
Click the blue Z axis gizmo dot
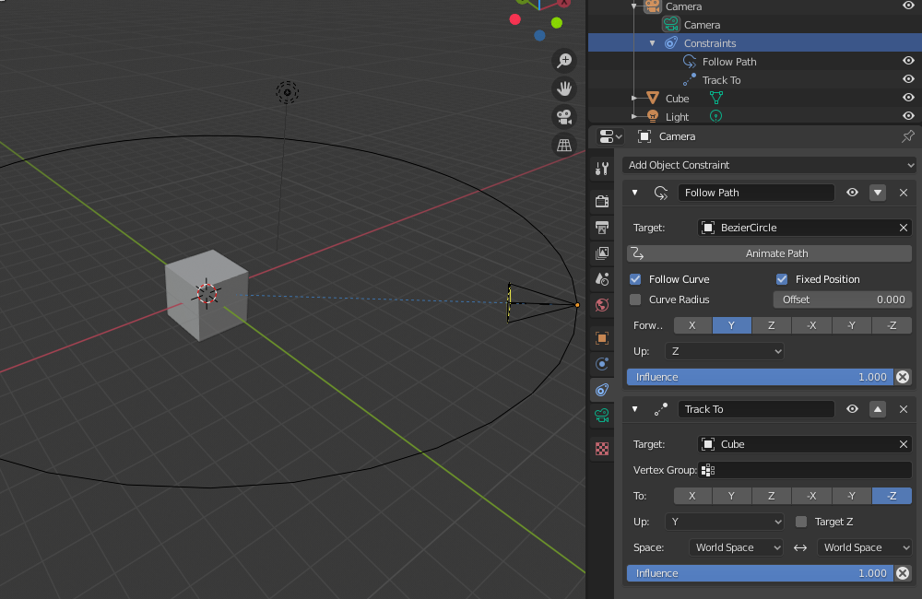tap(539, 35)
